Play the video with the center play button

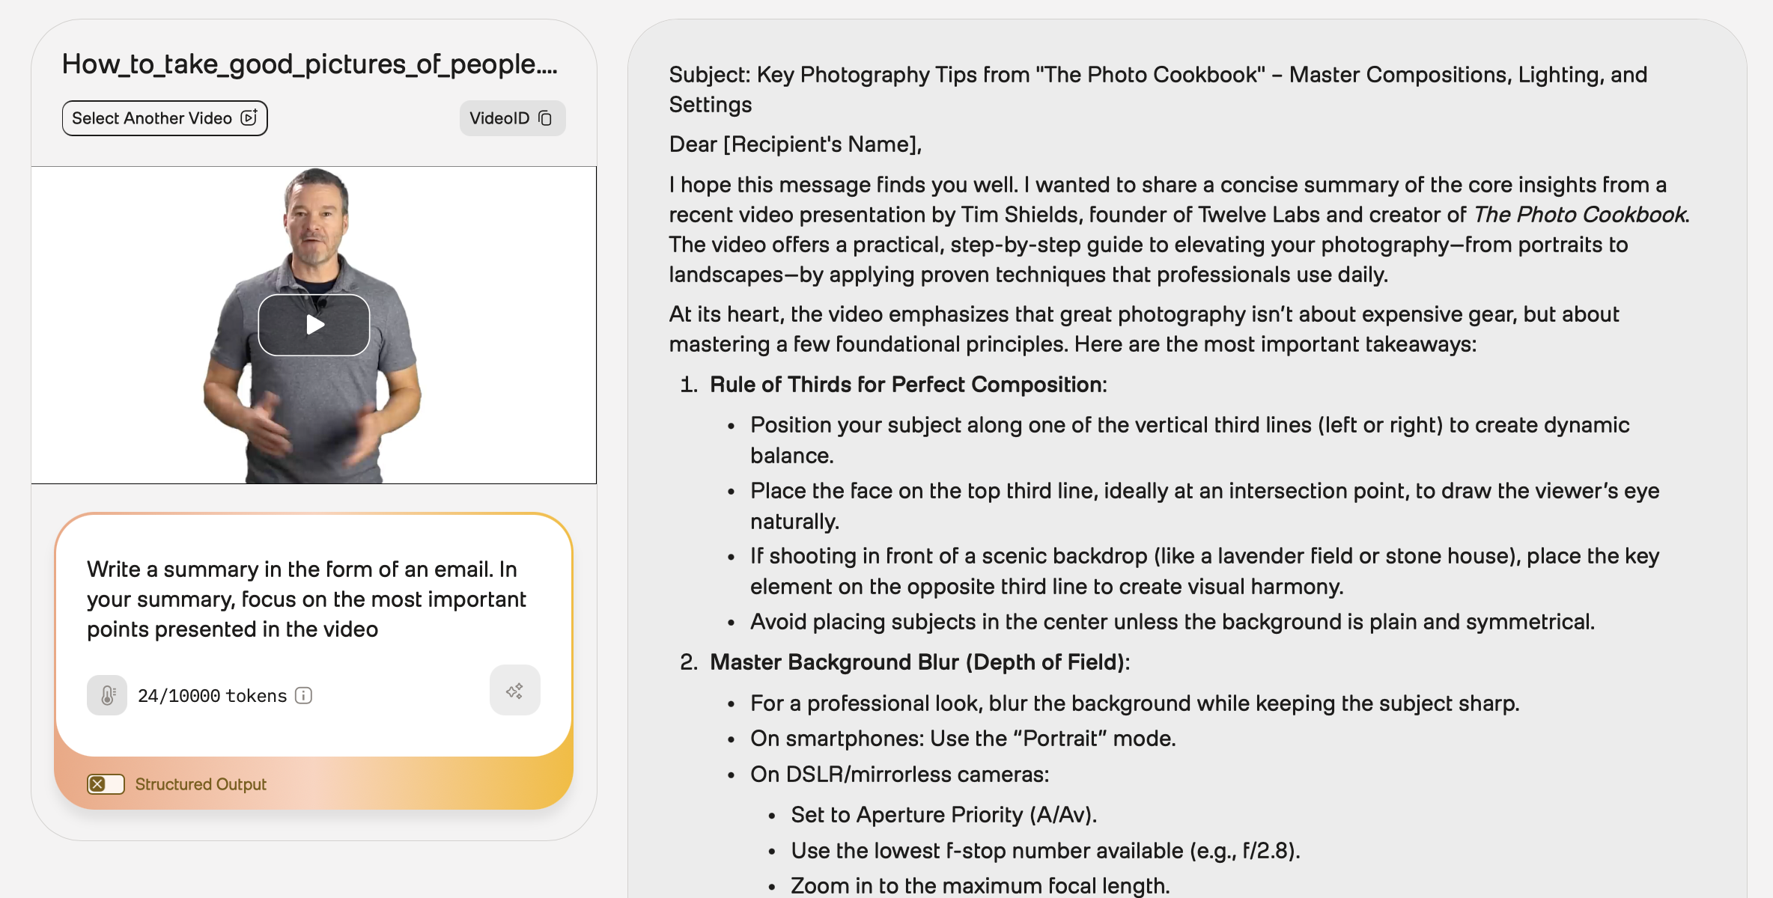pyautogui.click(x=314, y=325)
